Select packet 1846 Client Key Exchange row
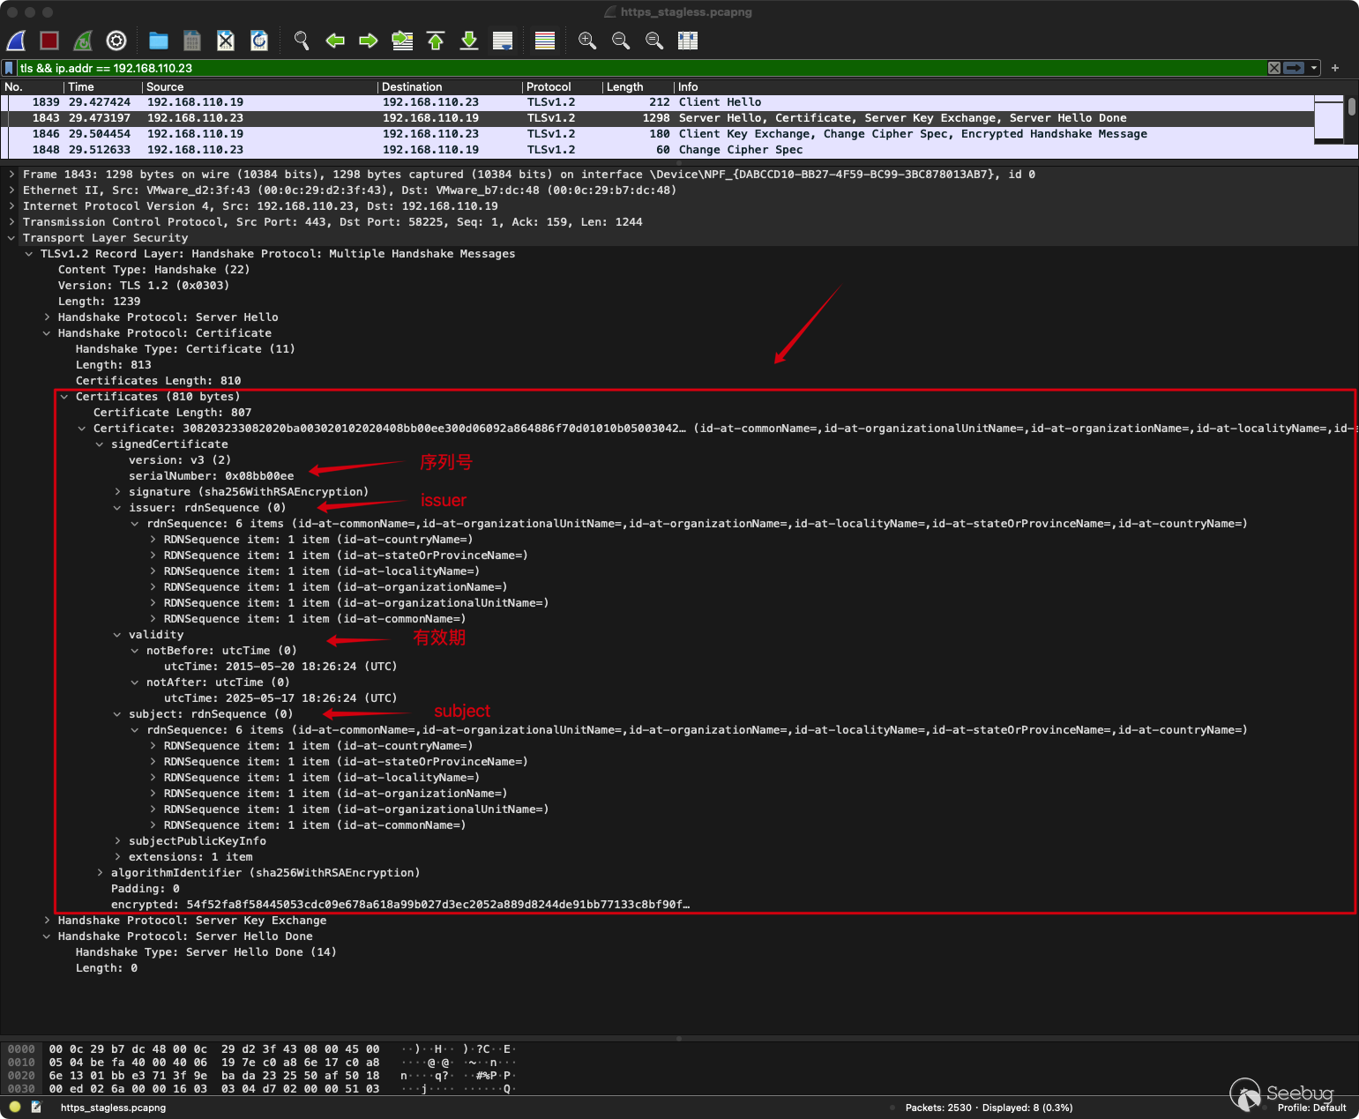The width and height of the screenshot is (1359, 1119). pyautogui.click(x=657, y=134)
